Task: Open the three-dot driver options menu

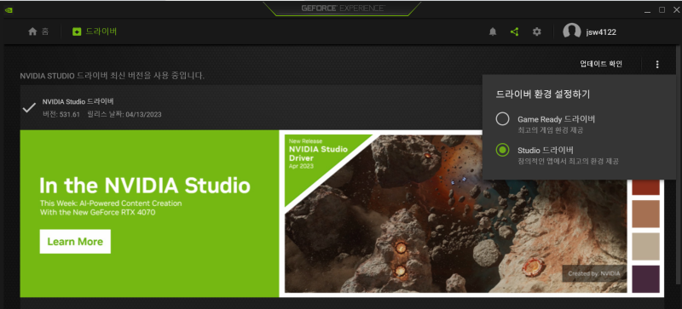Action: pyautogui.click(x=656, y=65)
